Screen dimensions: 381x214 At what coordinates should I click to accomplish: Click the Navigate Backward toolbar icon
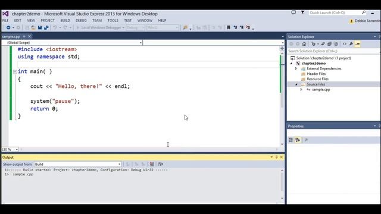8,28
